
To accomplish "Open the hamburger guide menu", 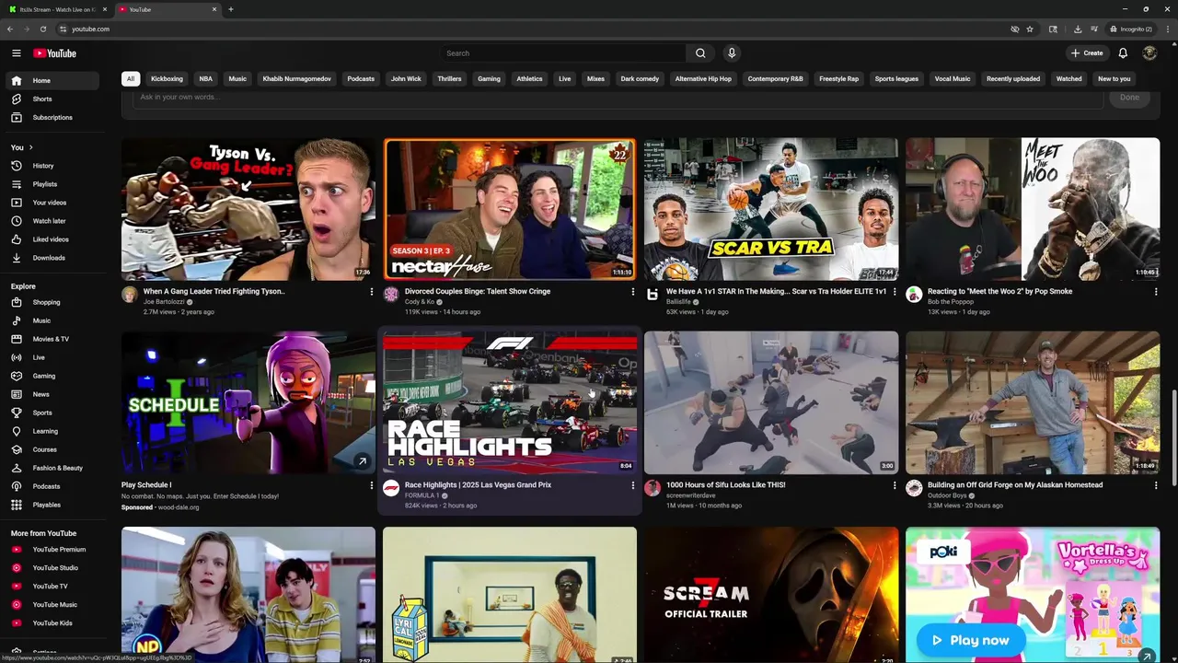I will pyautogui.click(x=17, y=52).
